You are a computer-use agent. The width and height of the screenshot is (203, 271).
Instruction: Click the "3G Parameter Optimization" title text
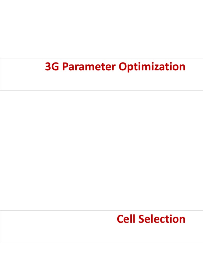115,67
